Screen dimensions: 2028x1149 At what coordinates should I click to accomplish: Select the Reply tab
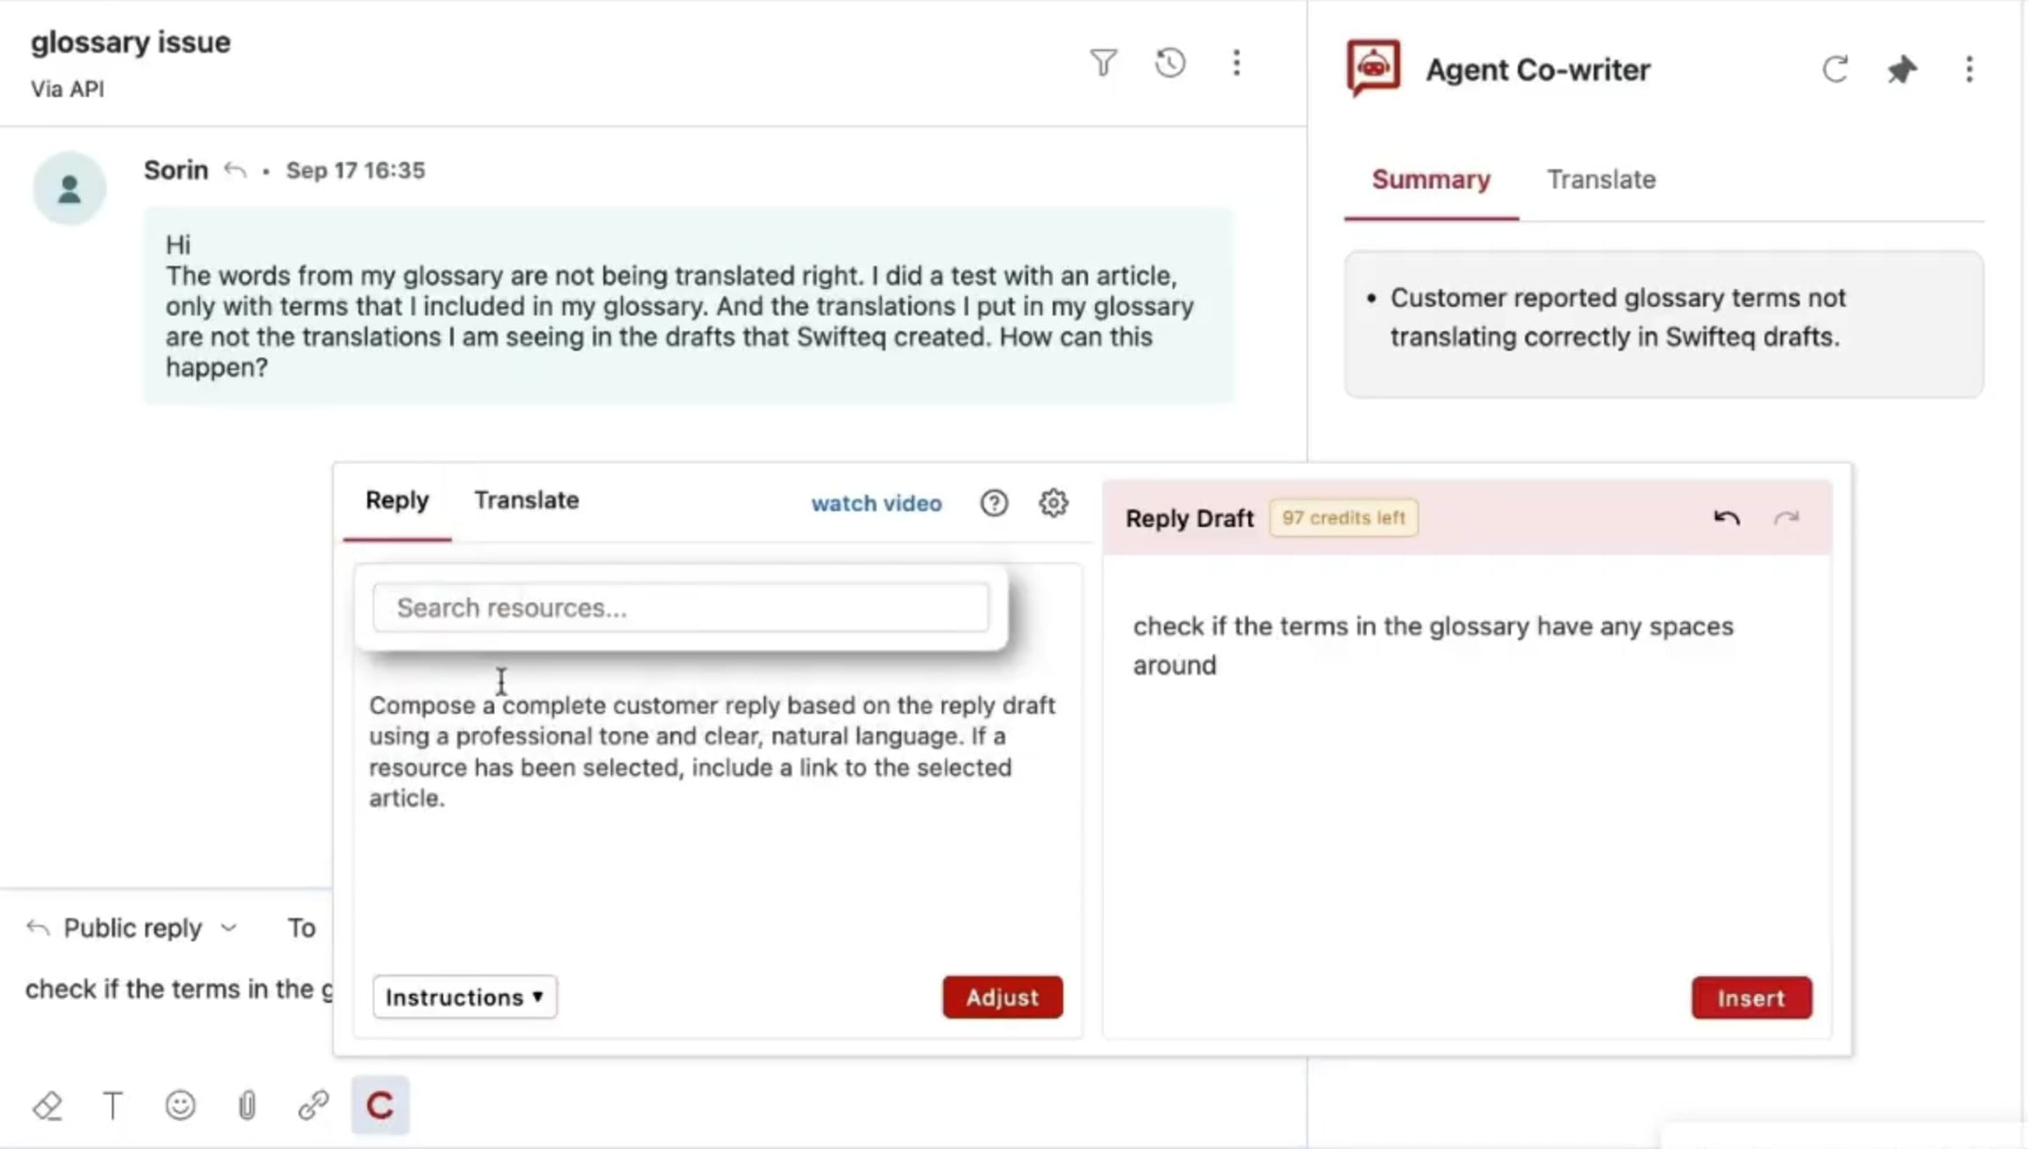[x=397, y=500]
